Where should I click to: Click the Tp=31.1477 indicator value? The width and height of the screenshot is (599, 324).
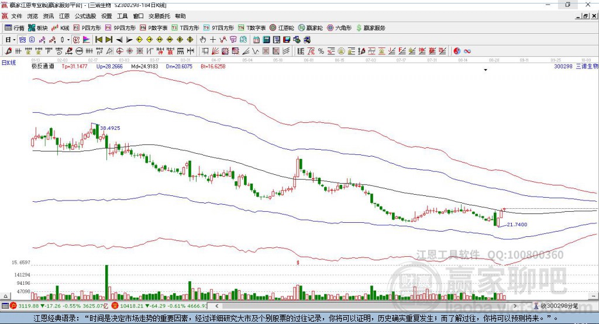[74, 66]
